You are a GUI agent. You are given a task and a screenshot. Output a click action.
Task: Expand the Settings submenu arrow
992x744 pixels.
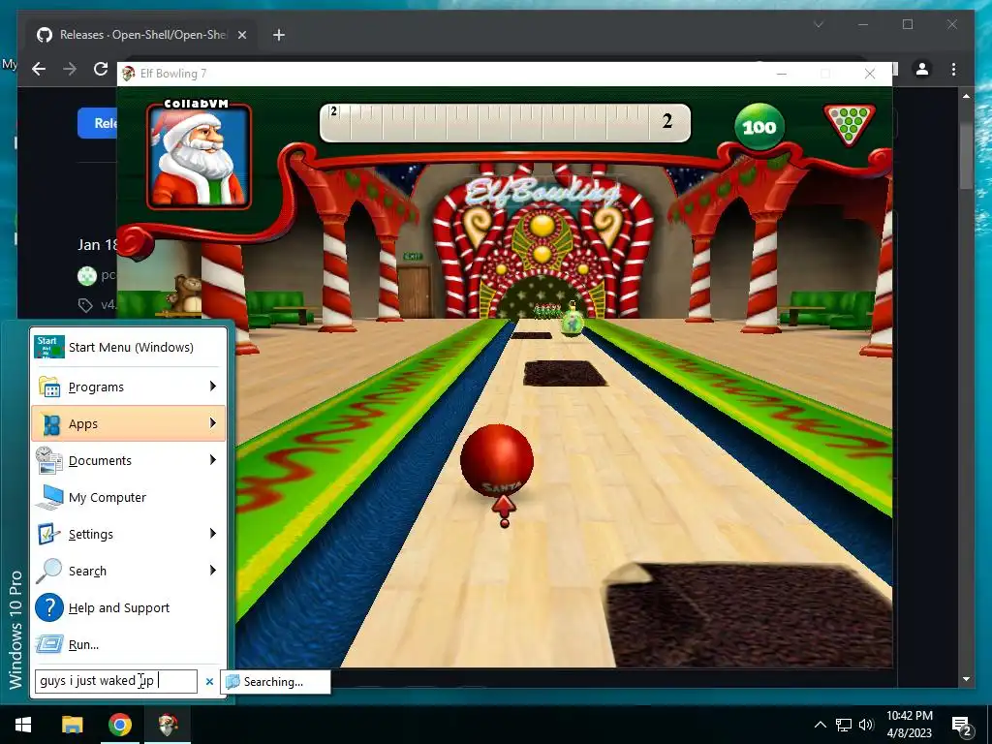pos(213,534)
